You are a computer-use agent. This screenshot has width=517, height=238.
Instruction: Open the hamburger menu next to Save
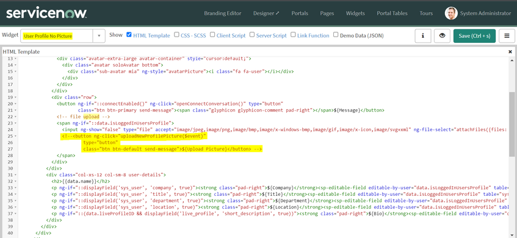pyautogui.click(x=507, y=36)
